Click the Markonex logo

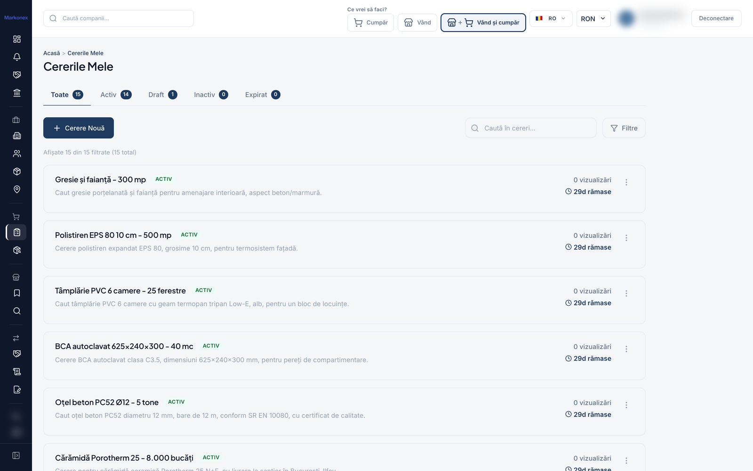[16, 18]
